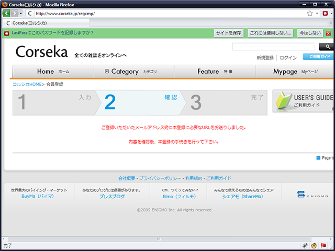Focus the site search input field
Screen dimensions: 335x251
(273, 47)
